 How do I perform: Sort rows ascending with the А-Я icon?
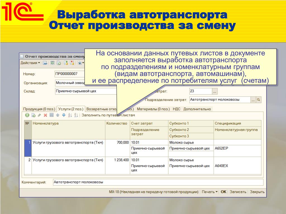[x=70, y=115]
